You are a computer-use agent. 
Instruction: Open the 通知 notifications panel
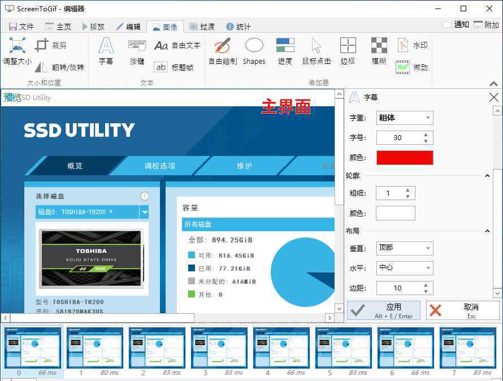pyautogui.click(x=456, y=25)
